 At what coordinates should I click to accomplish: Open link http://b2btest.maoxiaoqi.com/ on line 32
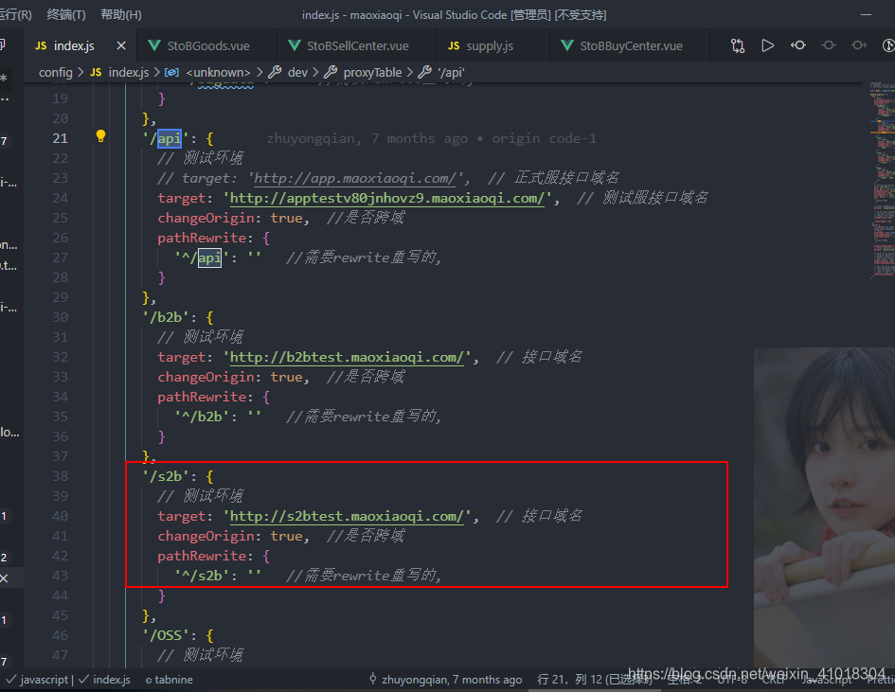347,357
